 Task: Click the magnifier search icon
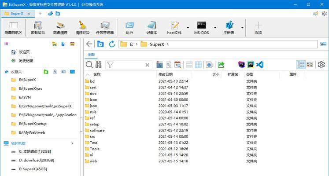point(89,65)
